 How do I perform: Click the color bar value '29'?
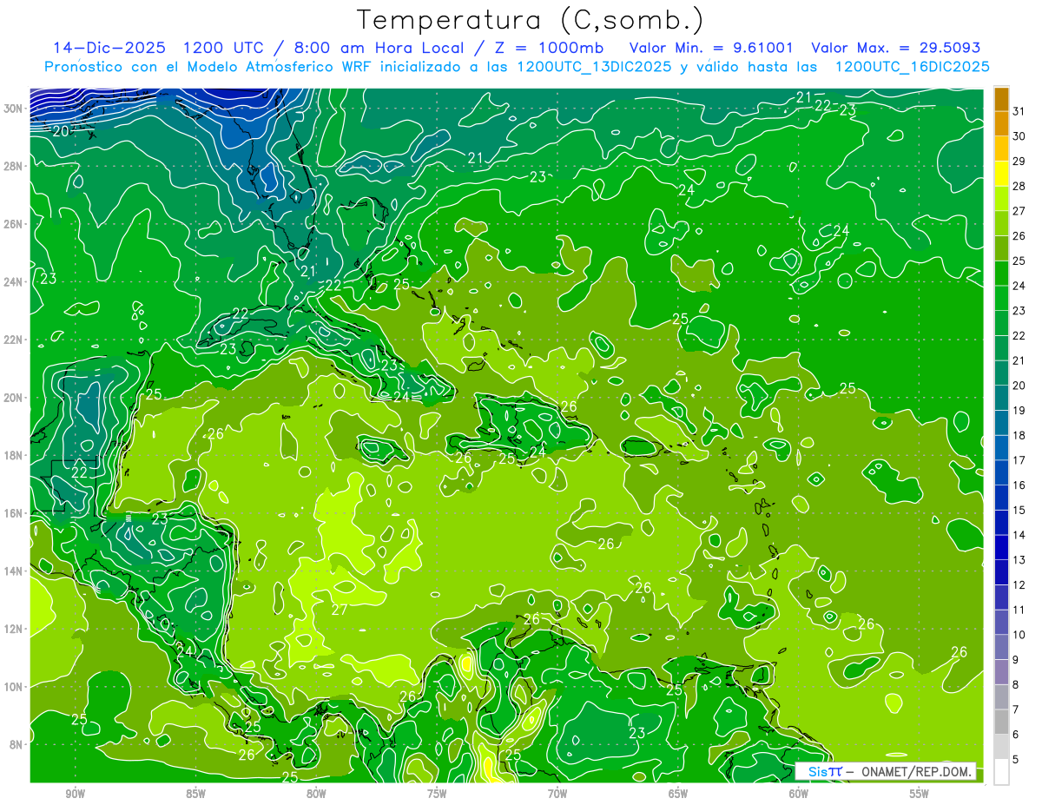1019,161
